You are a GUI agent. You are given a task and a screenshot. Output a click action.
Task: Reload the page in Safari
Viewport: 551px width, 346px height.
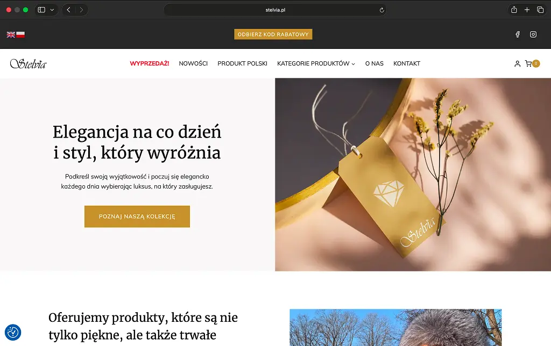[x=382, y=10]
